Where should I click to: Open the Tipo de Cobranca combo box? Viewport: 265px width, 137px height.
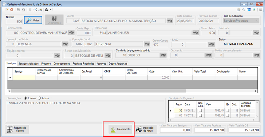[x=241, y=21]
